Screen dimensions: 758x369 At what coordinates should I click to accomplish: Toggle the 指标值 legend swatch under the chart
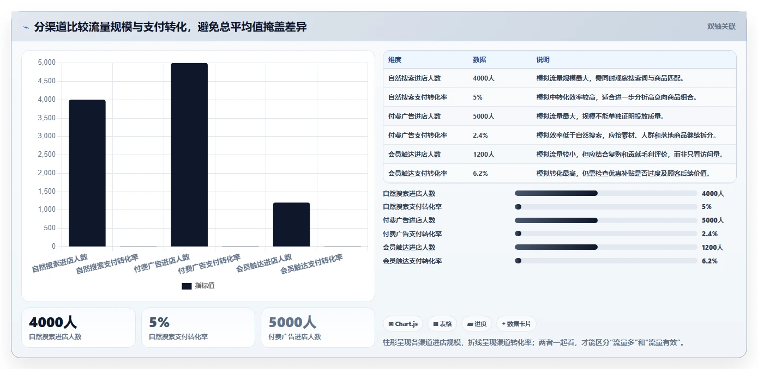187,286
